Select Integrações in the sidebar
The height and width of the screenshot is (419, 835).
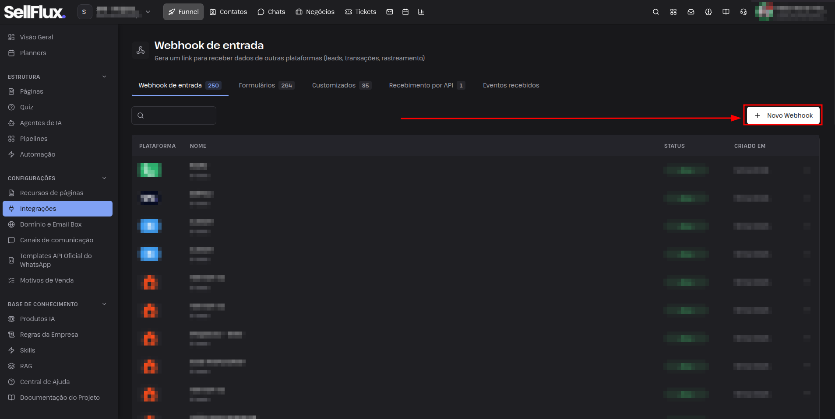coord(57,209)
